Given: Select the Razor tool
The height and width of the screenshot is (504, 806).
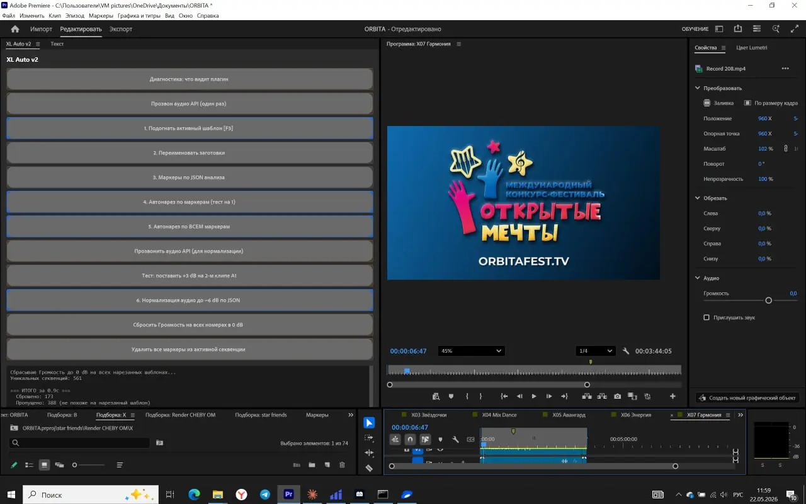Looking at the screenshot, I should 370,468.
